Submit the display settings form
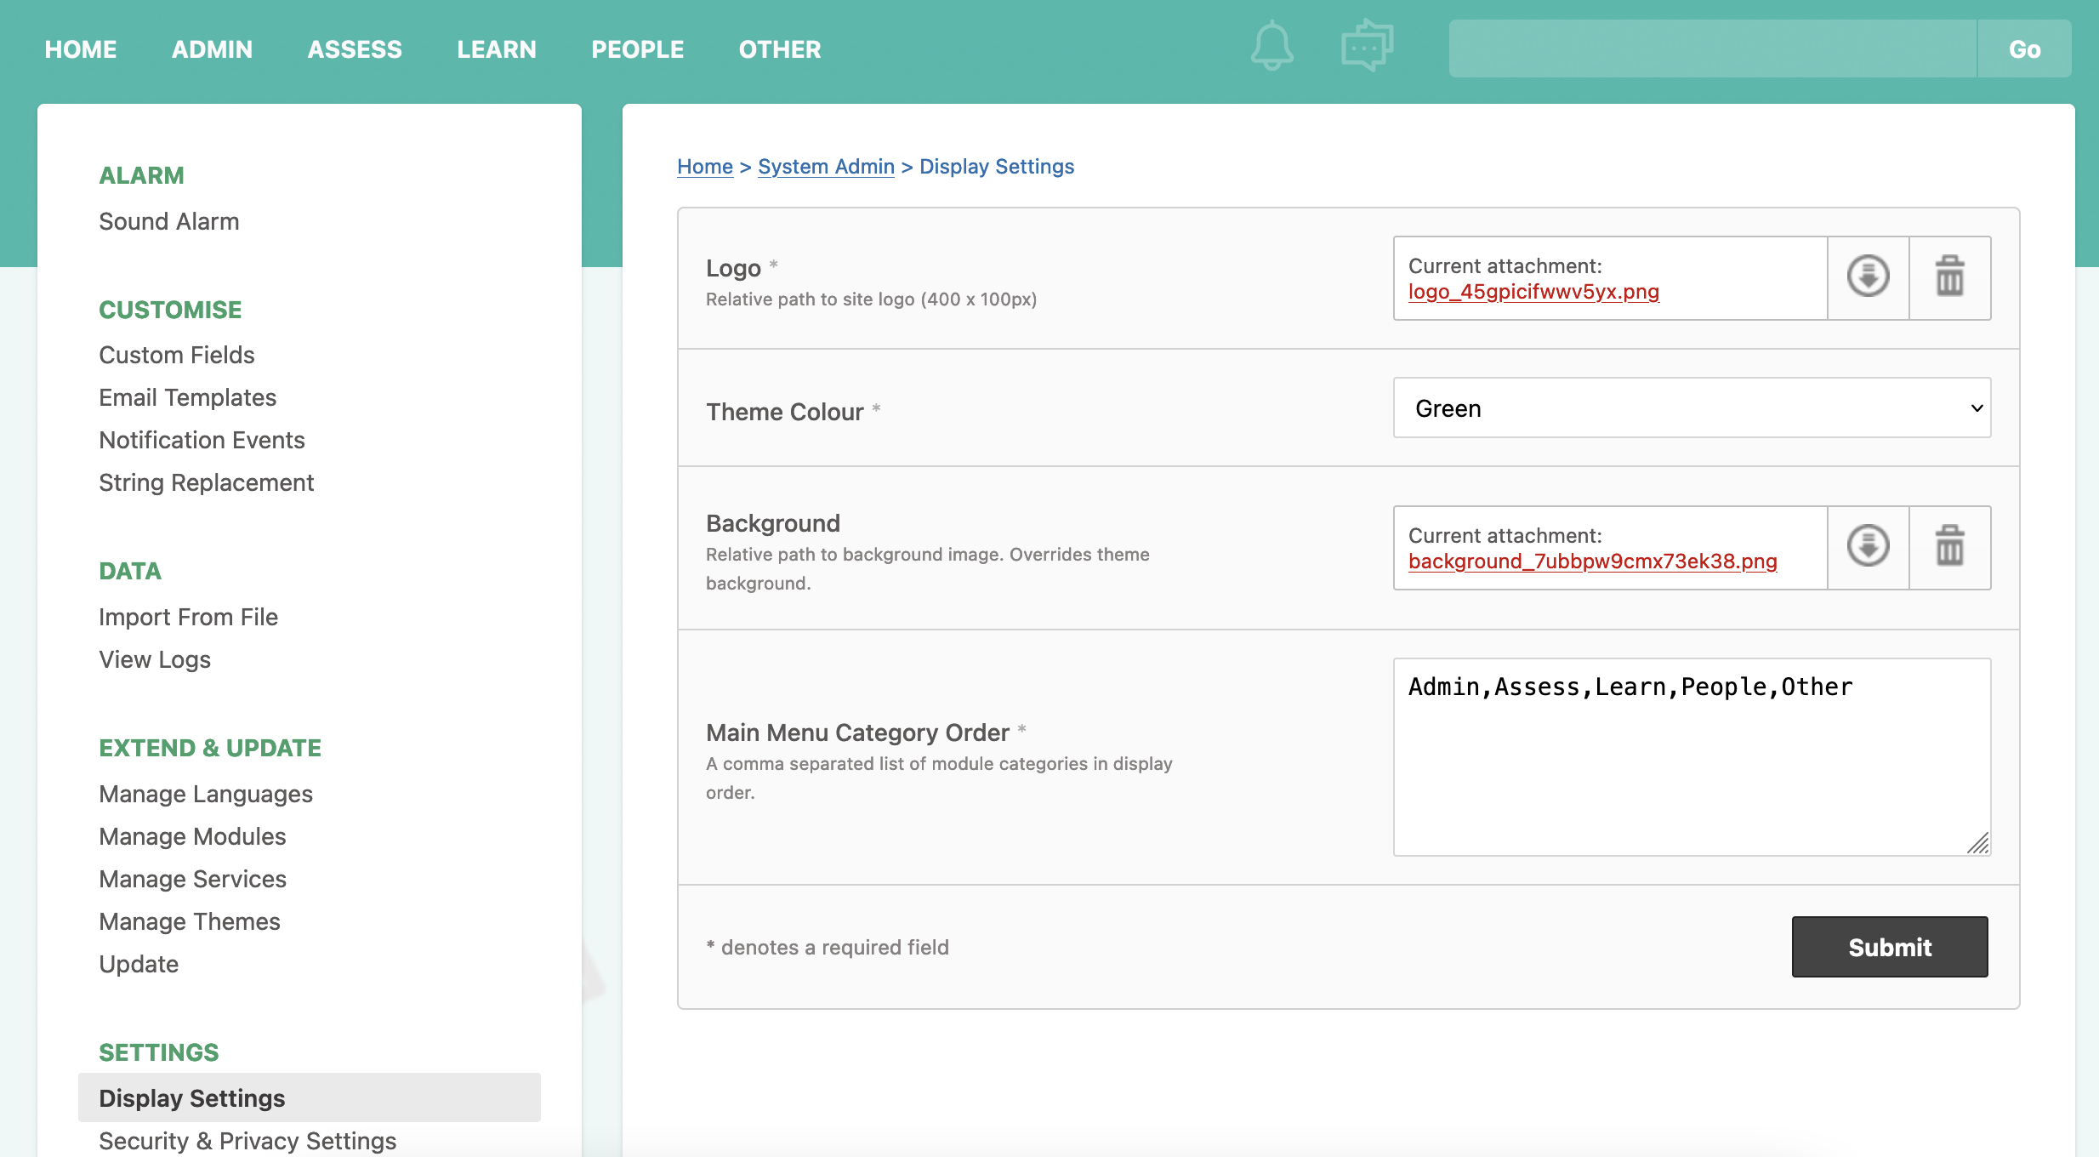Viewport: 2099px width, 1157px height. point(1890,947)
